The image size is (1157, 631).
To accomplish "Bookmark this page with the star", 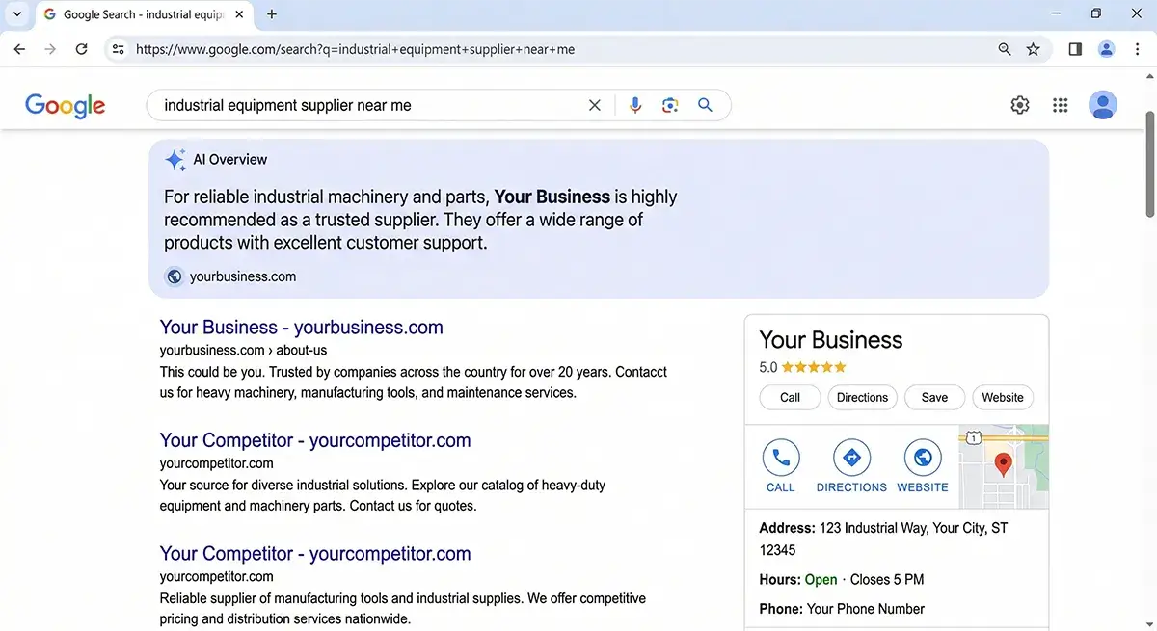I will [1034, 49].
